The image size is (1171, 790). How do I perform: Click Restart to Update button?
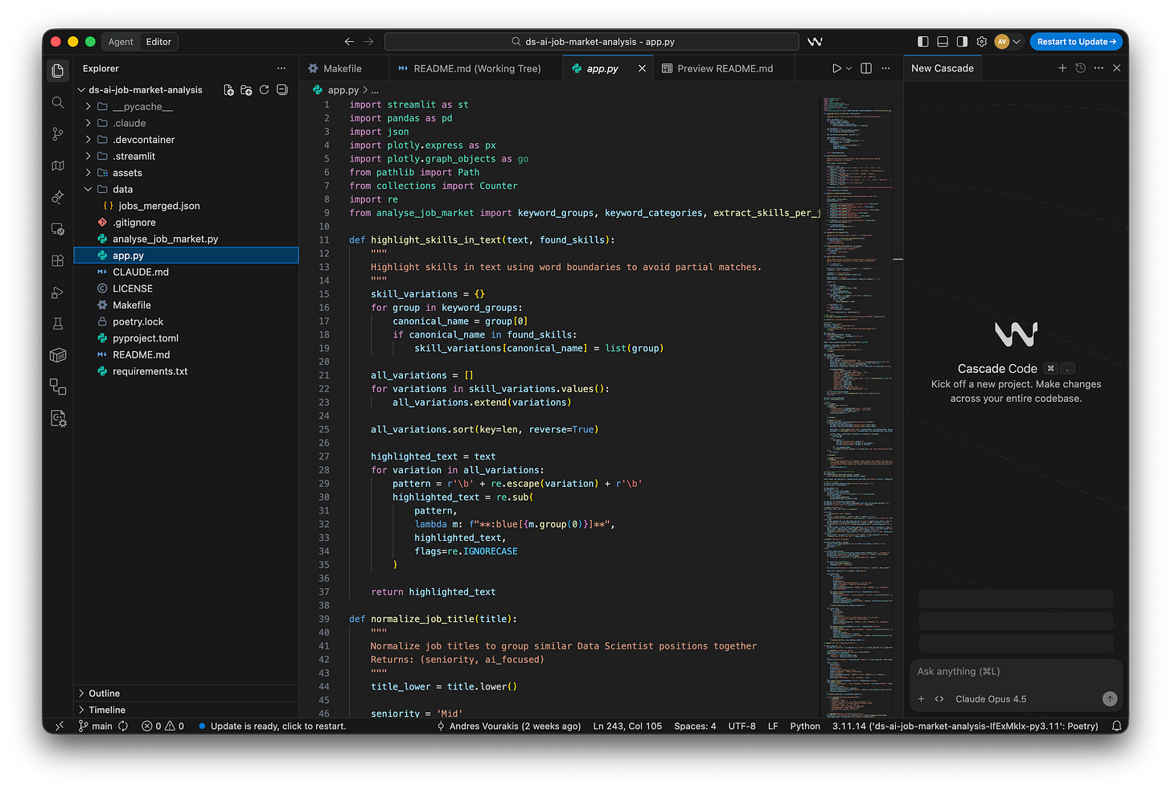(1076, 42)
